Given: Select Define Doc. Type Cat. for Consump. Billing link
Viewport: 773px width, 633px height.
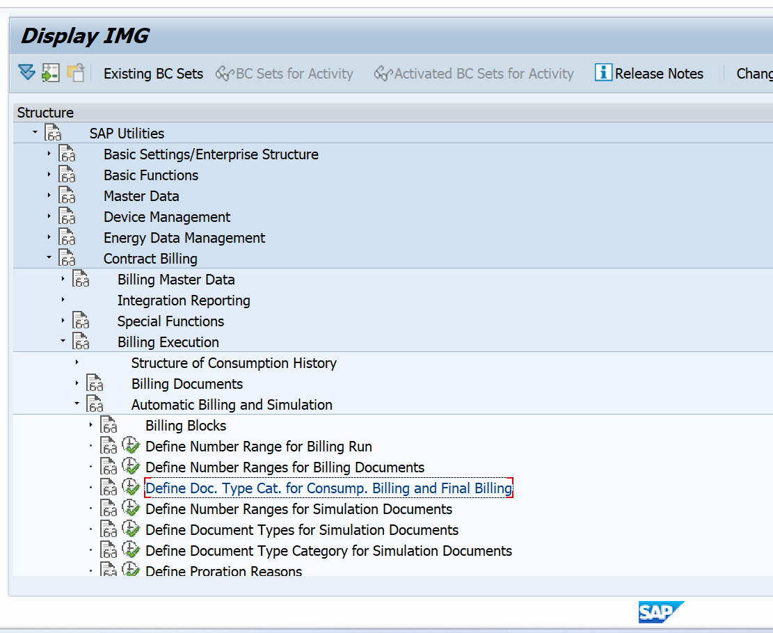Looking at the screenshot, I should coord(329,488).
